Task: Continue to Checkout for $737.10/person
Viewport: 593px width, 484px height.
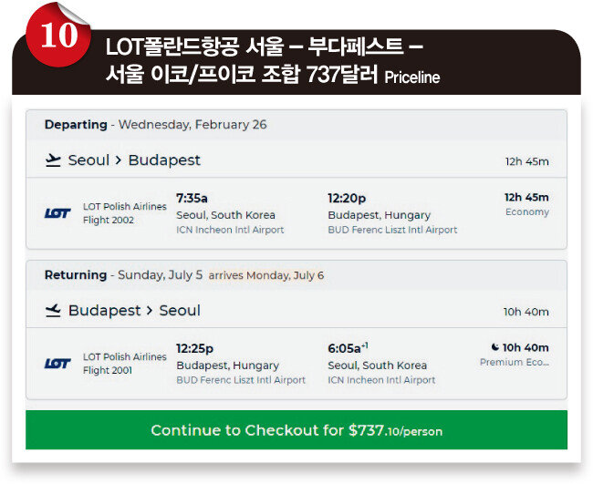Action: [x=296, y=430]
